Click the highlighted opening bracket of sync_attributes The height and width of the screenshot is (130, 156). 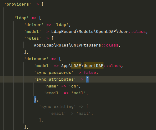(87, 79)
